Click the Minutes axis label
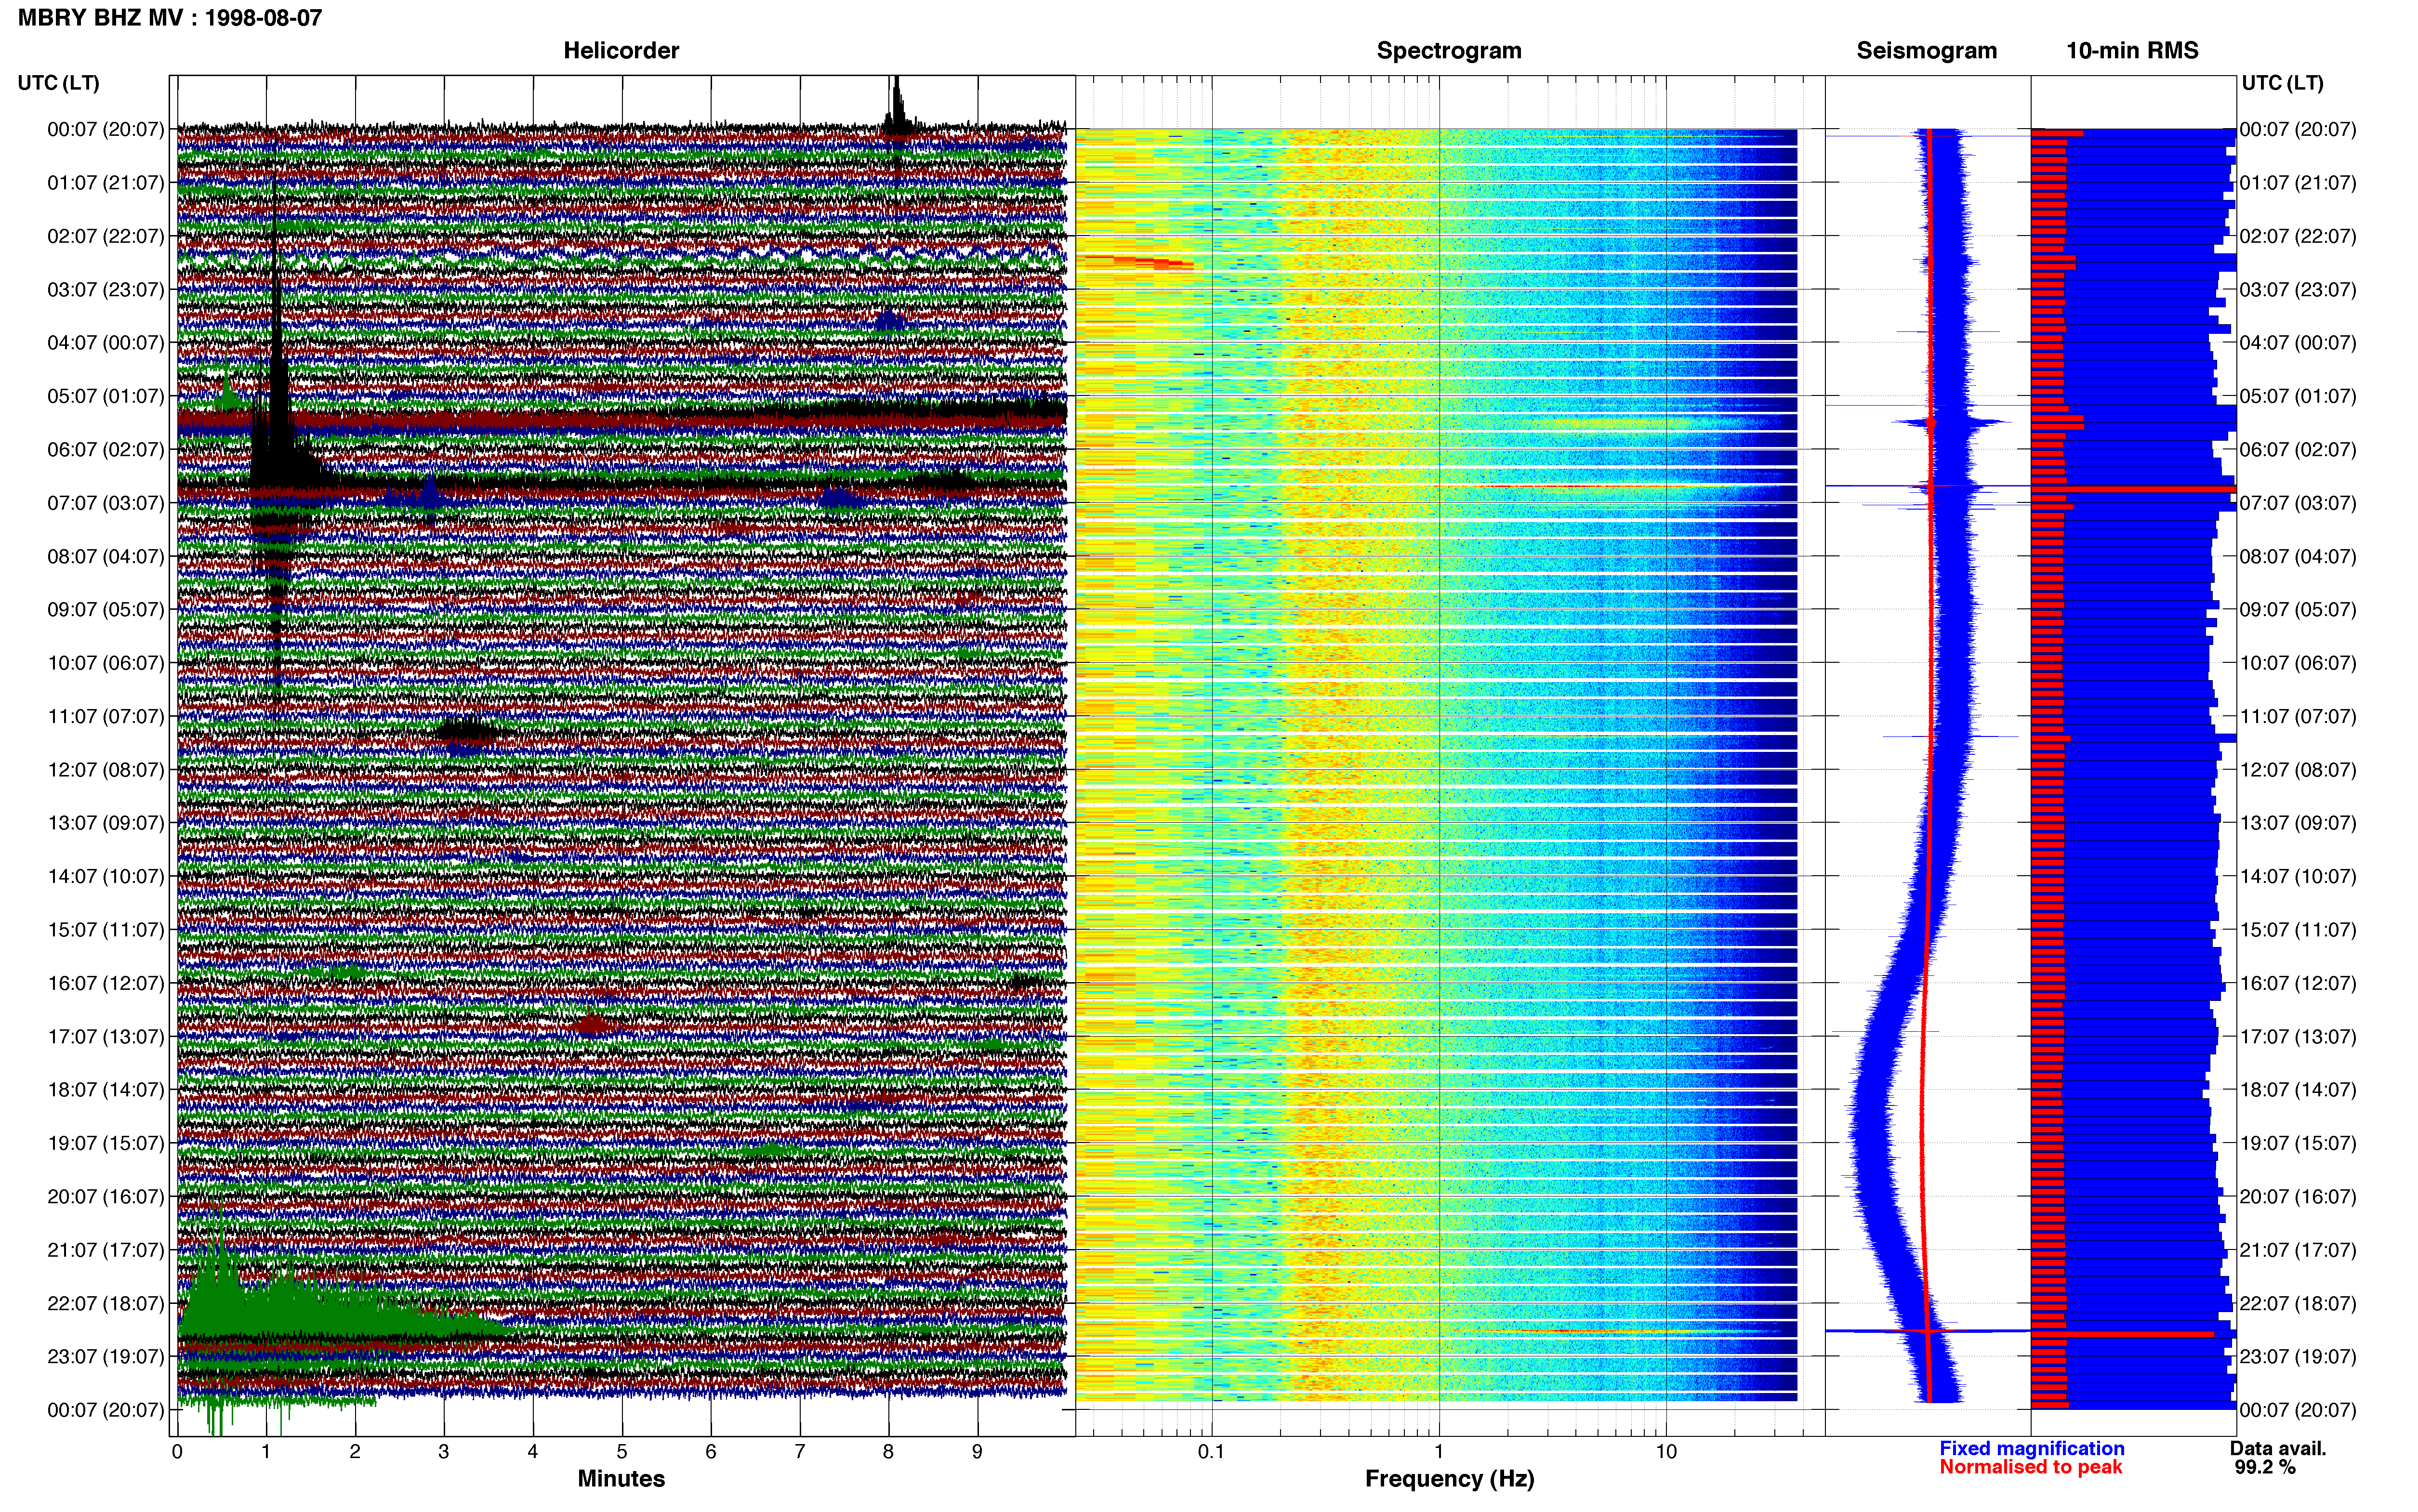2418x1512 pixels. pos(621,1478)
